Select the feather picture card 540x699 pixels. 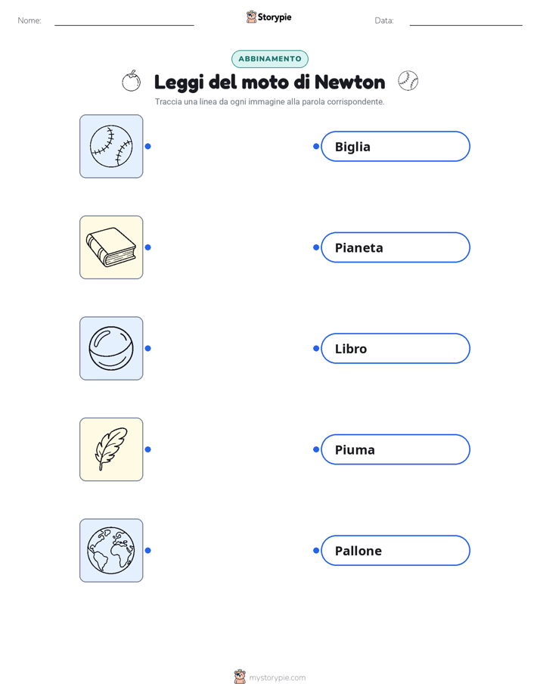pyautogui.click(x=111, y=449)
